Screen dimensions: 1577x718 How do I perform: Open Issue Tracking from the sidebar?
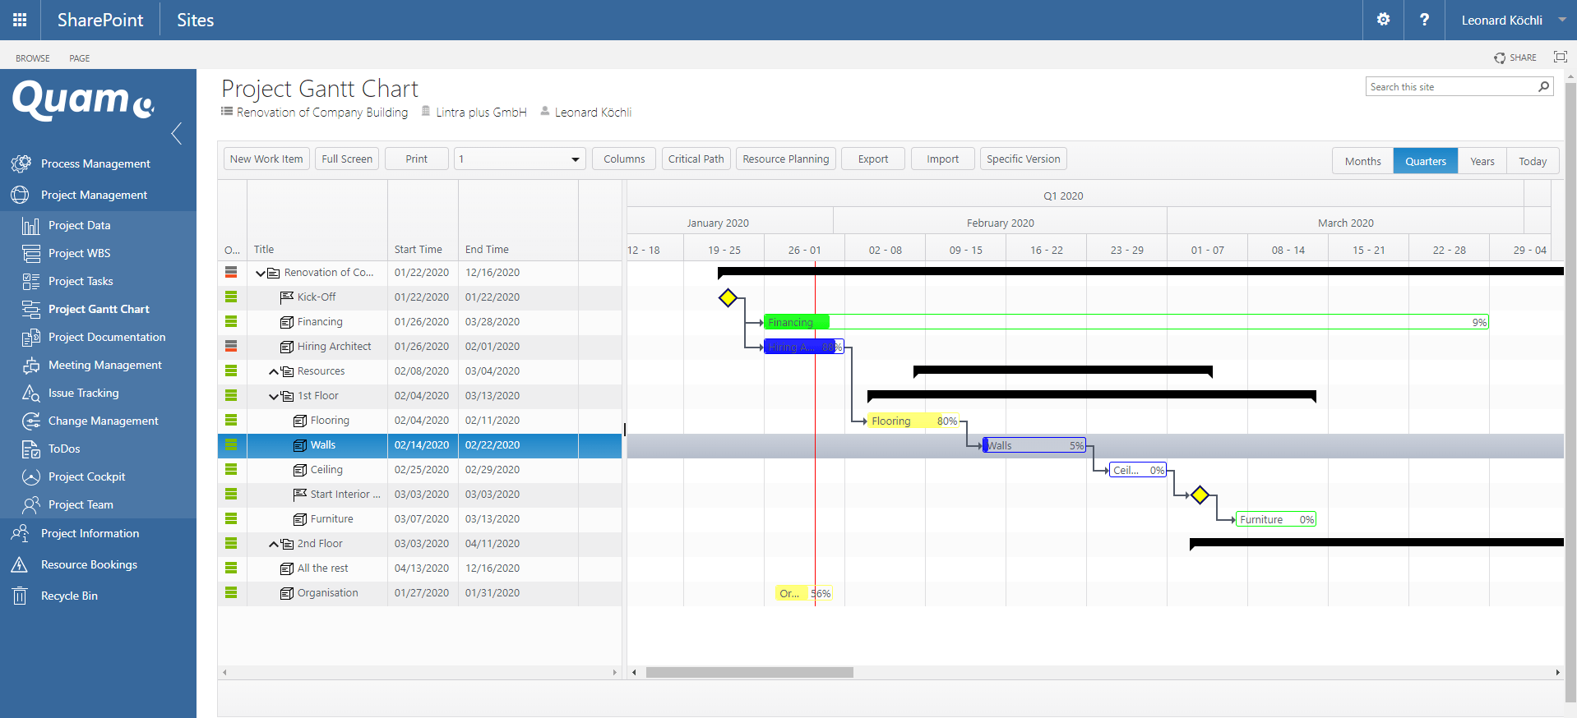point(83,393)
